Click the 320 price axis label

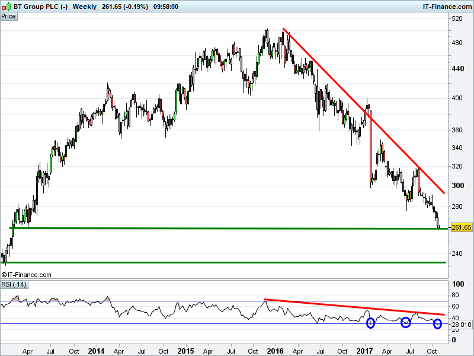point(457,167)
